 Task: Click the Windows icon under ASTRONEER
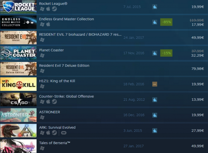click(x=42, y=117)
